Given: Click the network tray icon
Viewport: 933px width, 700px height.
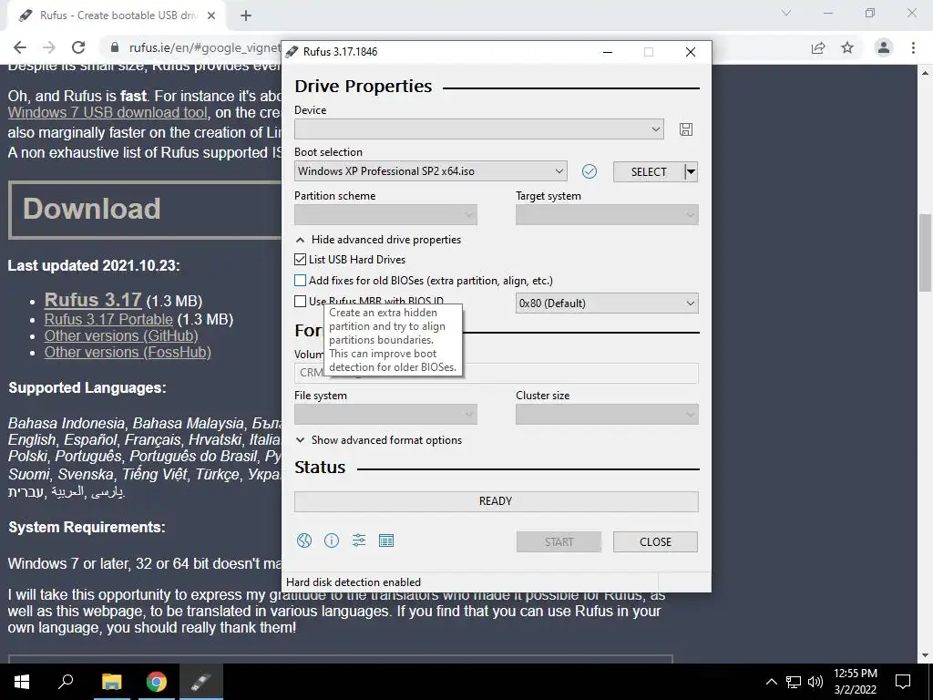Looking at the screenshot, I should pos(794,682).
